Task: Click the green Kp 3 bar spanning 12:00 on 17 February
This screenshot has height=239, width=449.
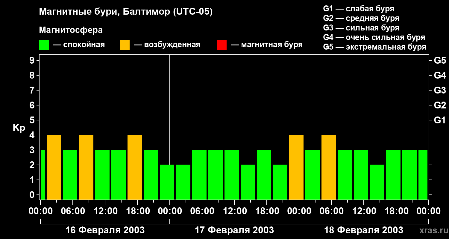Action: click(x=232, y=174)
